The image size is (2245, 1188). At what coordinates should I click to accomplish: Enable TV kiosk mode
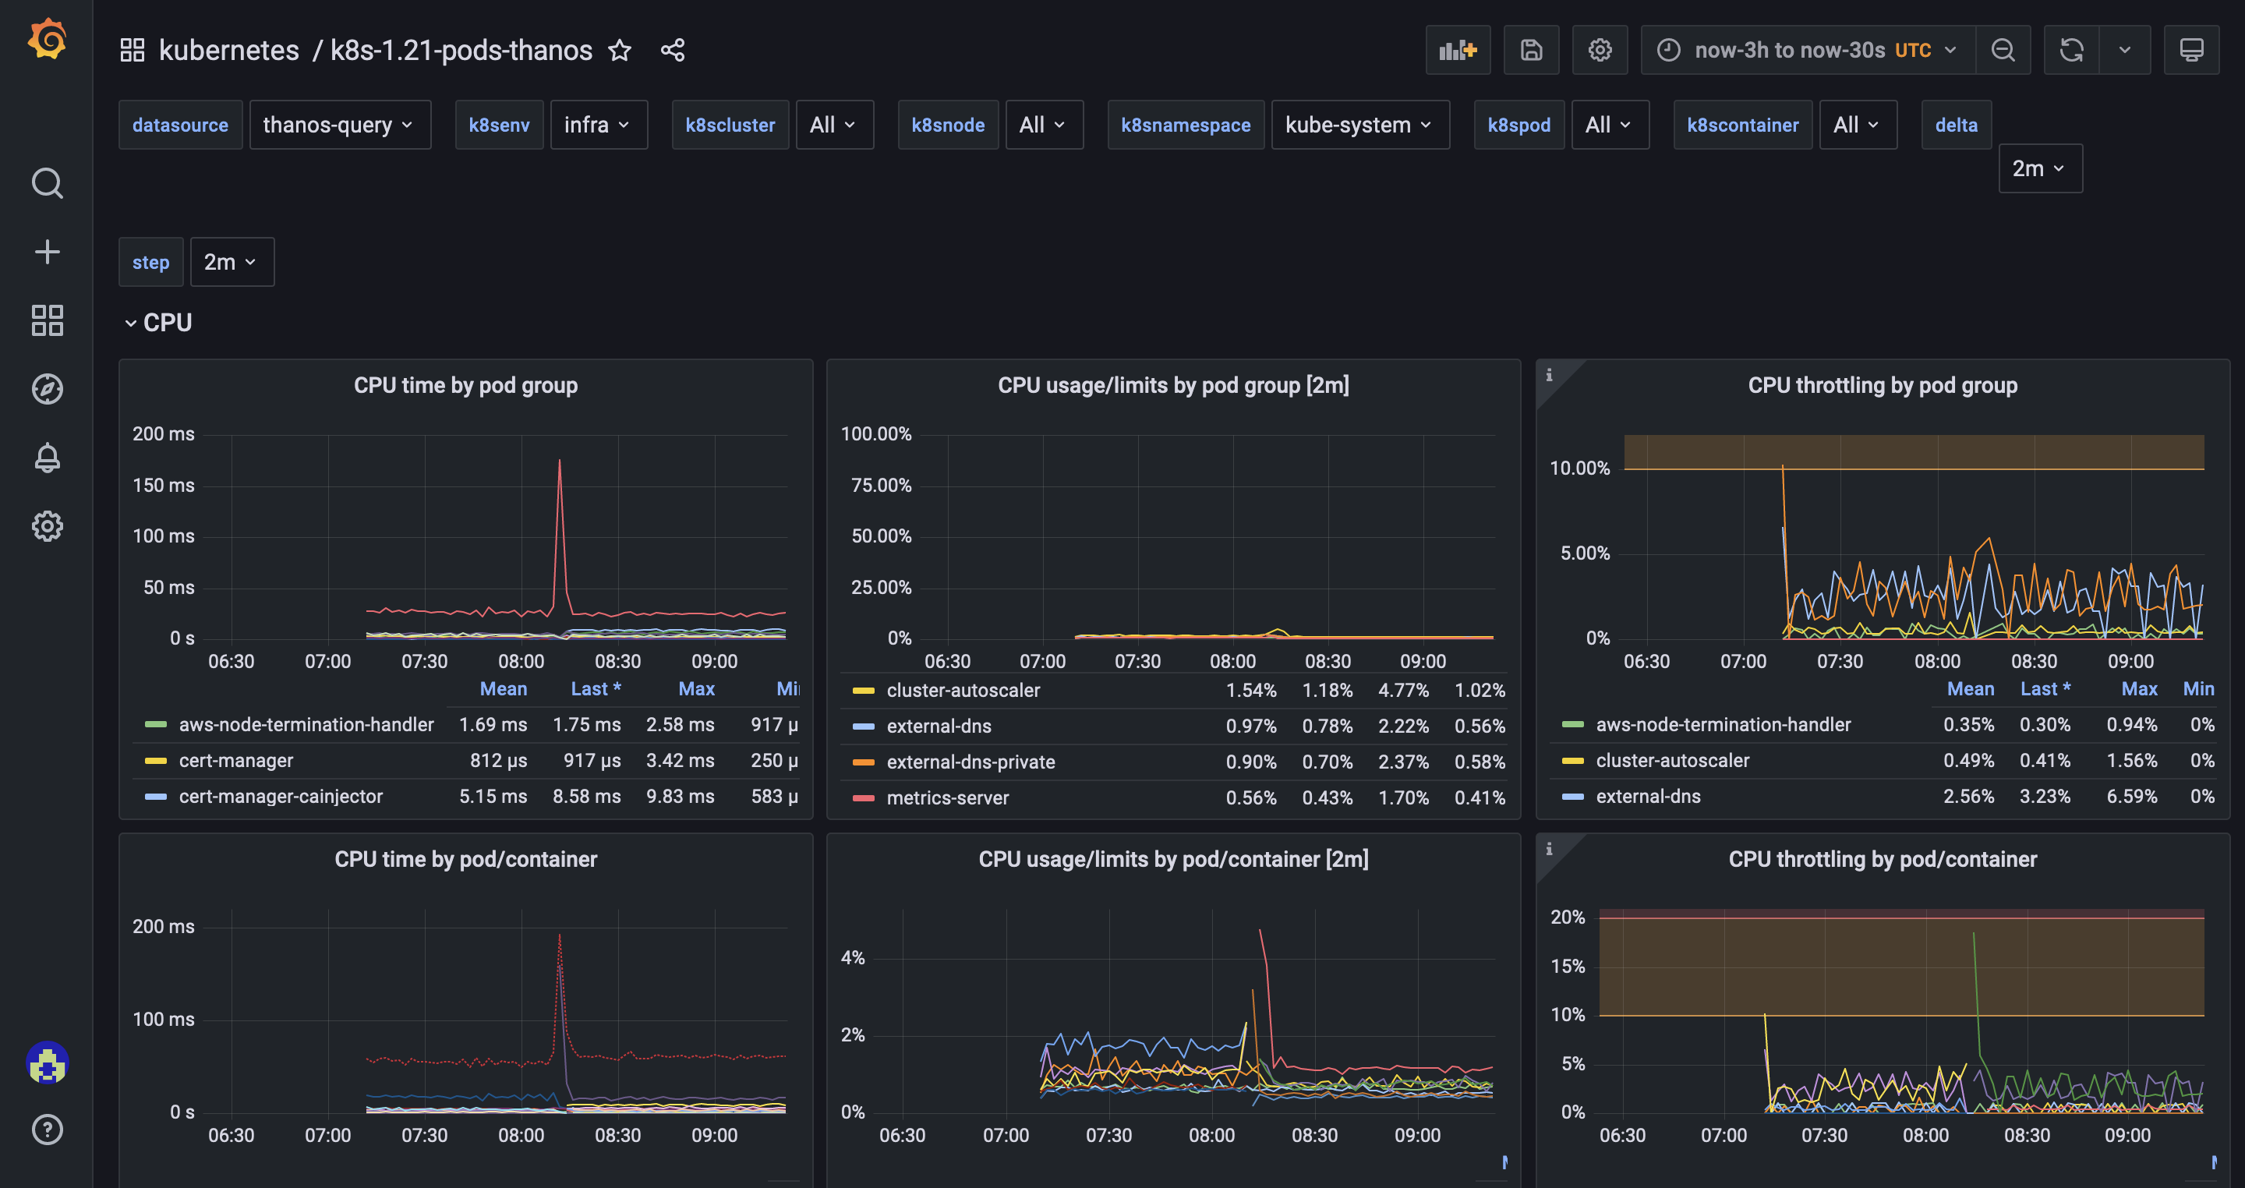pos(2192,50)
